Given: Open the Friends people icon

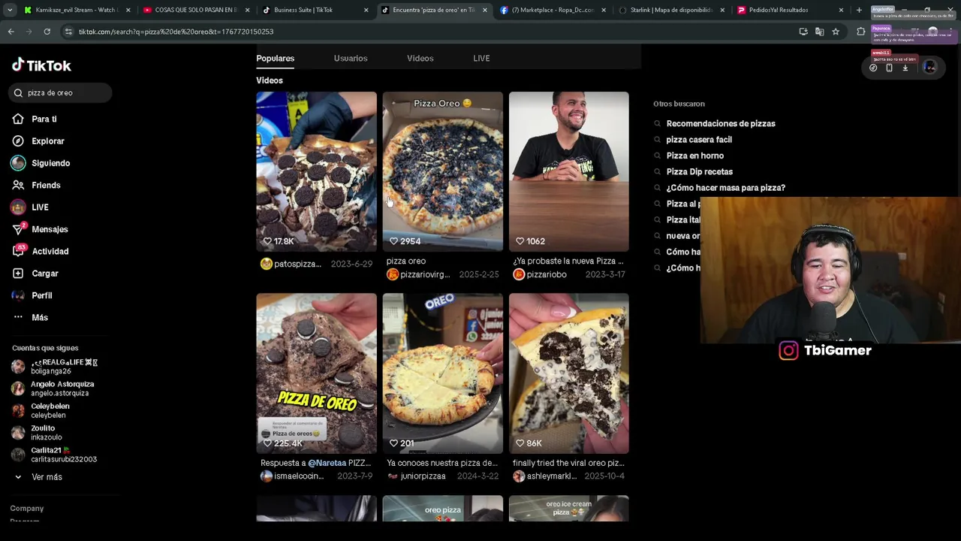Looking at the screenshot, I should click(x=18, y=185).
